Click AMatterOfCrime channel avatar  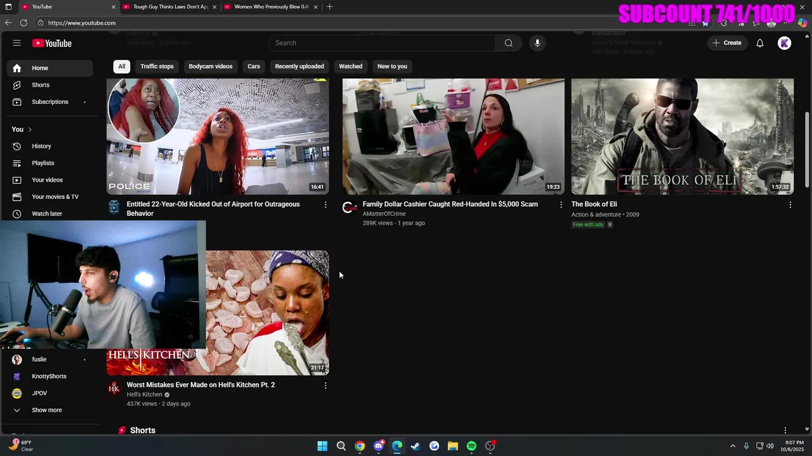point(349,208)
